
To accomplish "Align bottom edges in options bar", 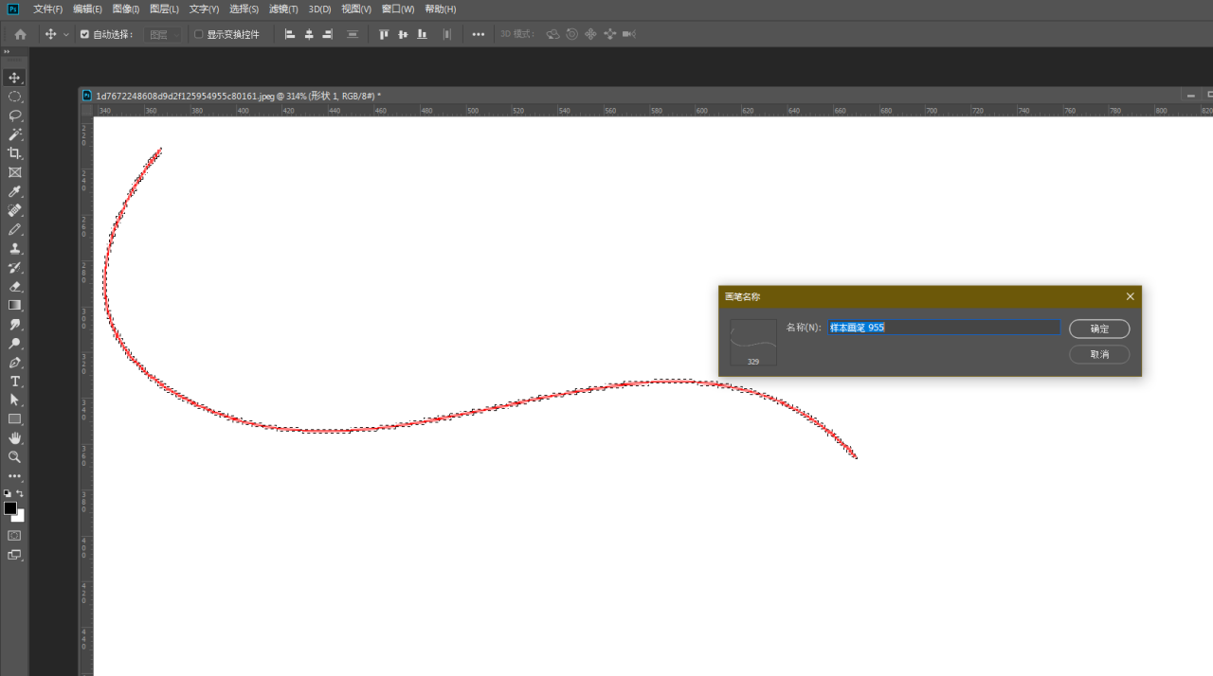I will [x=422, y=34].
